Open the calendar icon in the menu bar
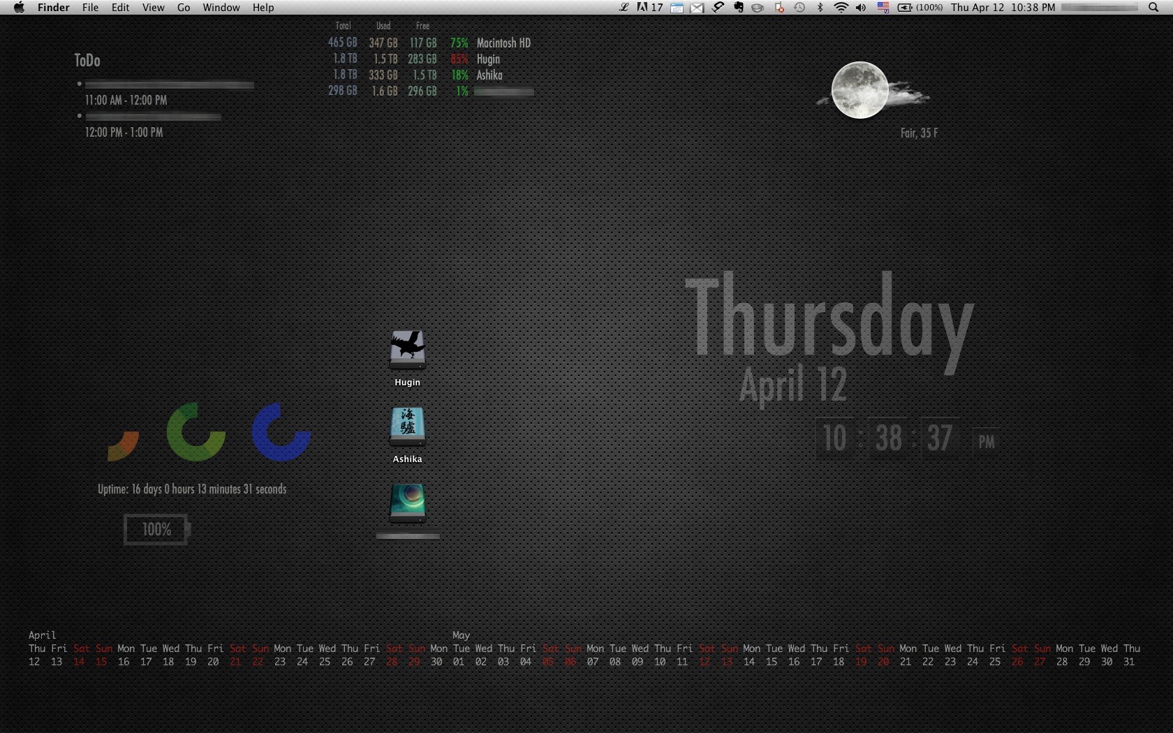1173x733 pixels. pos(676,8)
